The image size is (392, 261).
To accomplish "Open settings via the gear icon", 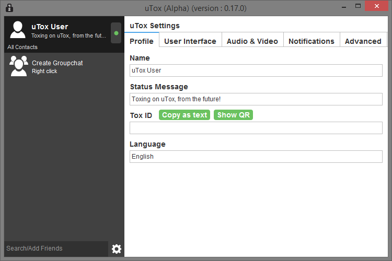I will coord(116,249).
